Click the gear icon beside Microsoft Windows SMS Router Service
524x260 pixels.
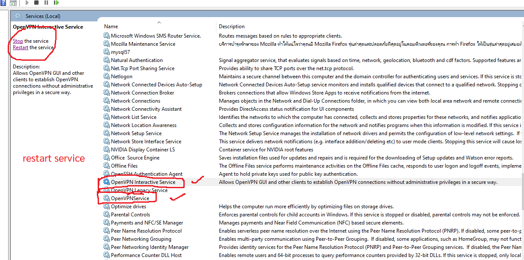tap(107, 36)
